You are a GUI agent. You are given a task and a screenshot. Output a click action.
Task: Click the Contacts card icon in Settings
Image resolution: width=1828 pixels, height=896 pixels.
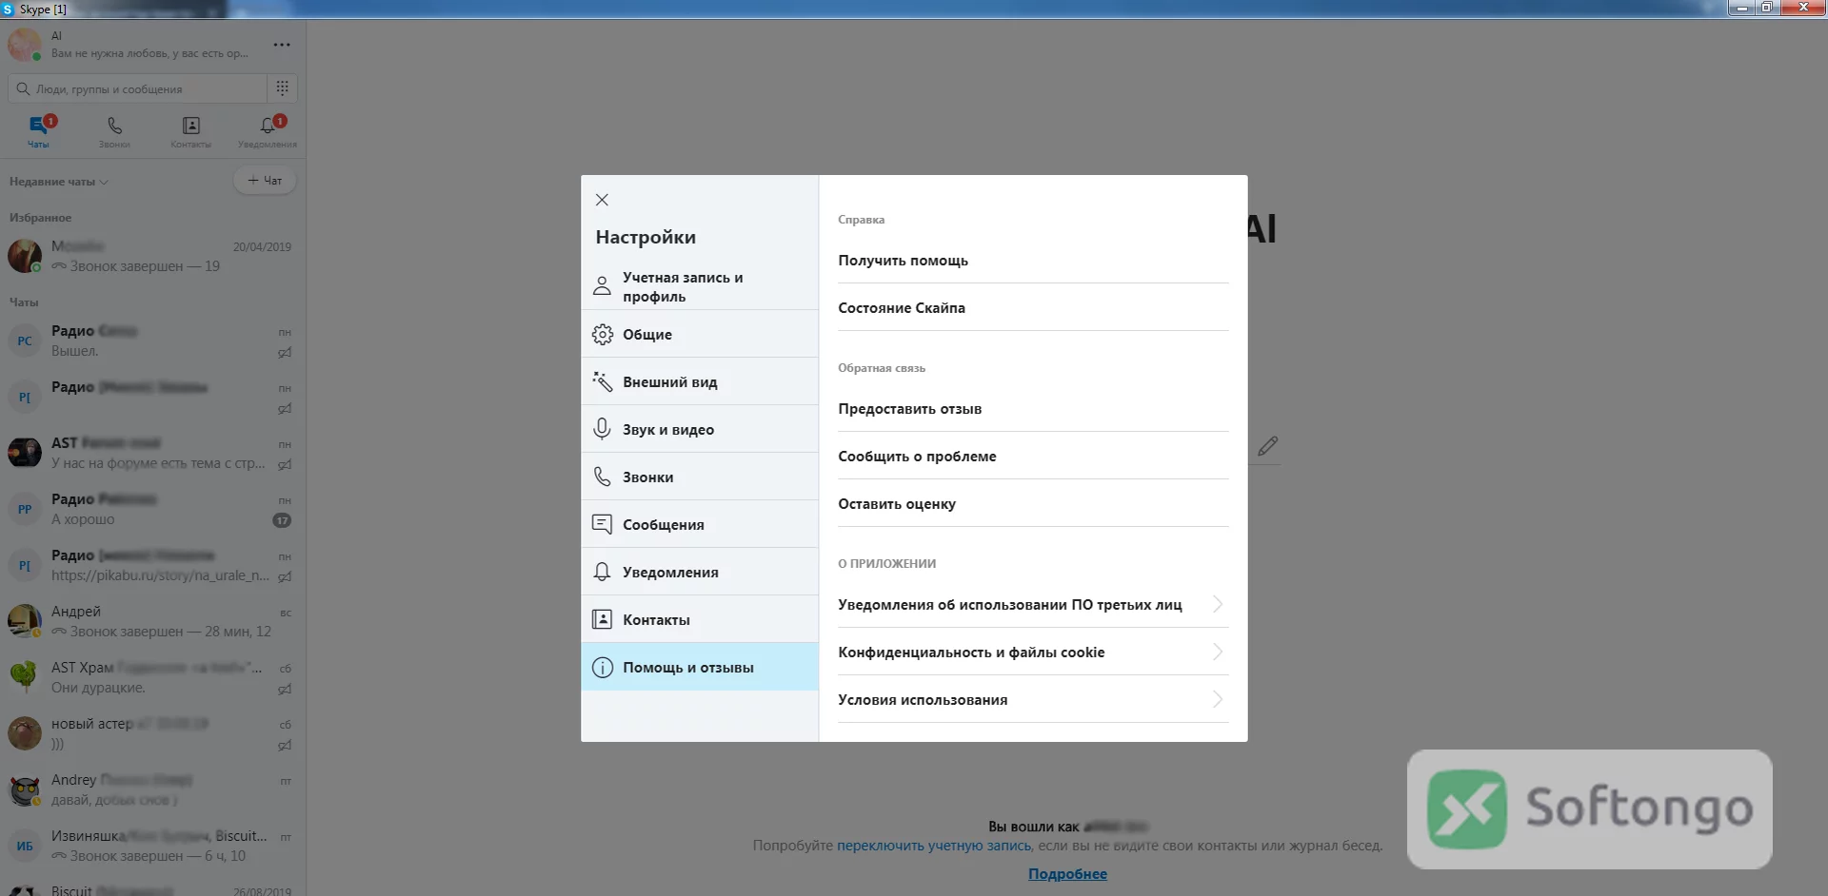[602, 619]
